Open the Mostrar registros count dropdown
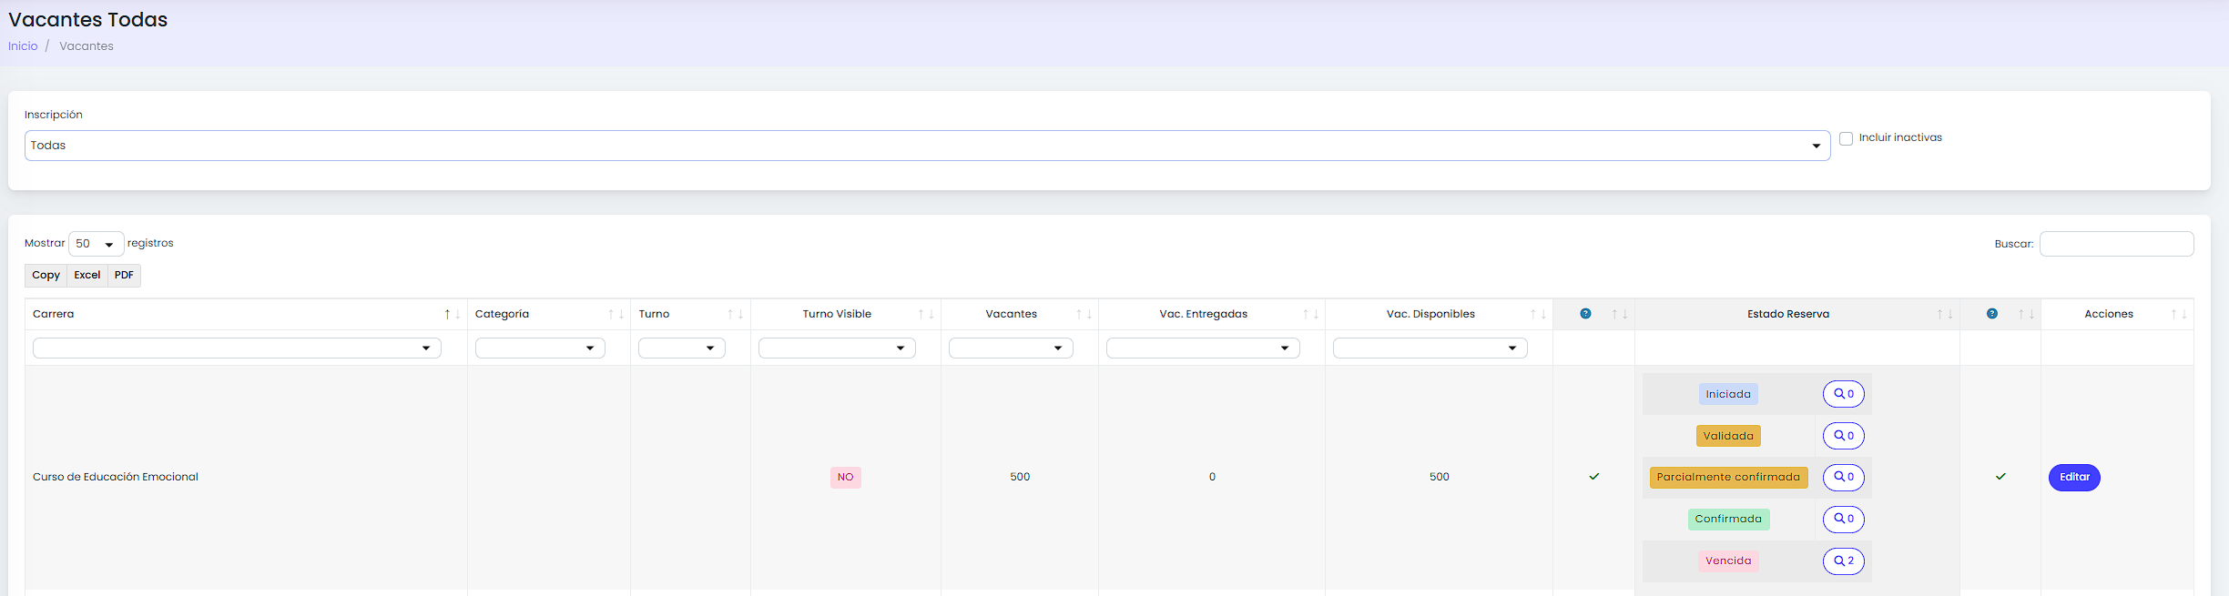The height and width of the screenshot is (596, 2229). pos(97,244)
